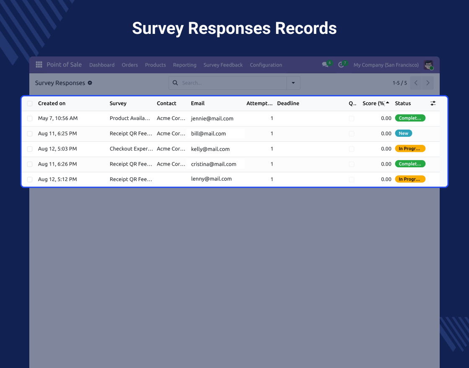Open the optional columns adjust icon

(x=433, y=103)
